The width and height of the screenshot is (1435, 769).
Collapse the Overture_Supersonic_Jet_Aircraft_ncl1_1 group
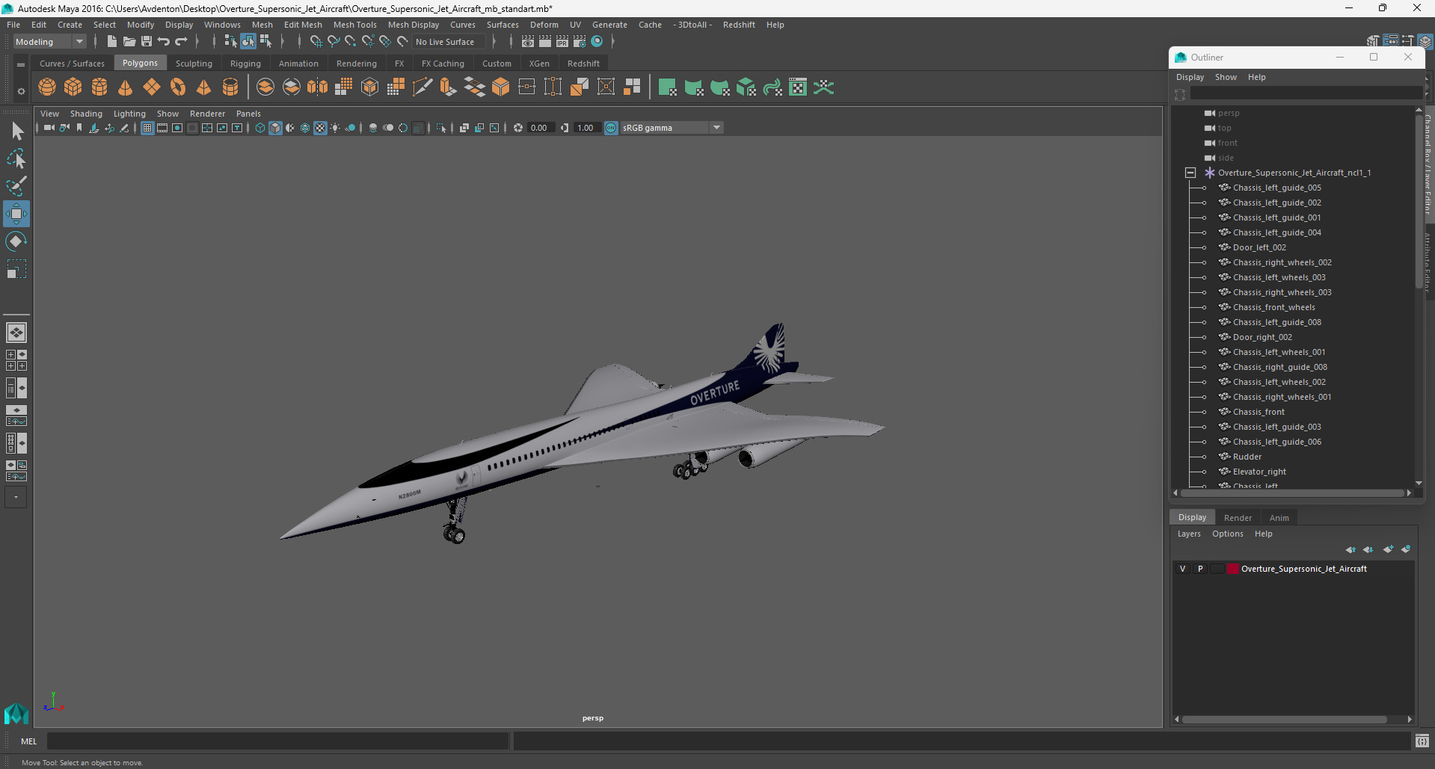click(x=1190, y=173)
